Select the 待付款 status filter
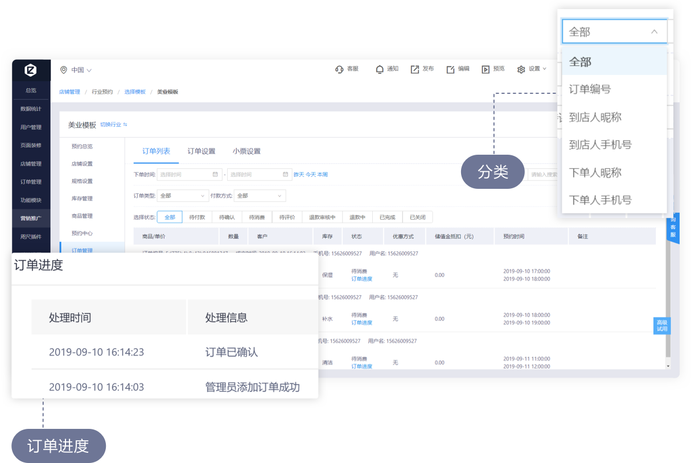 [x=197, y=217]
